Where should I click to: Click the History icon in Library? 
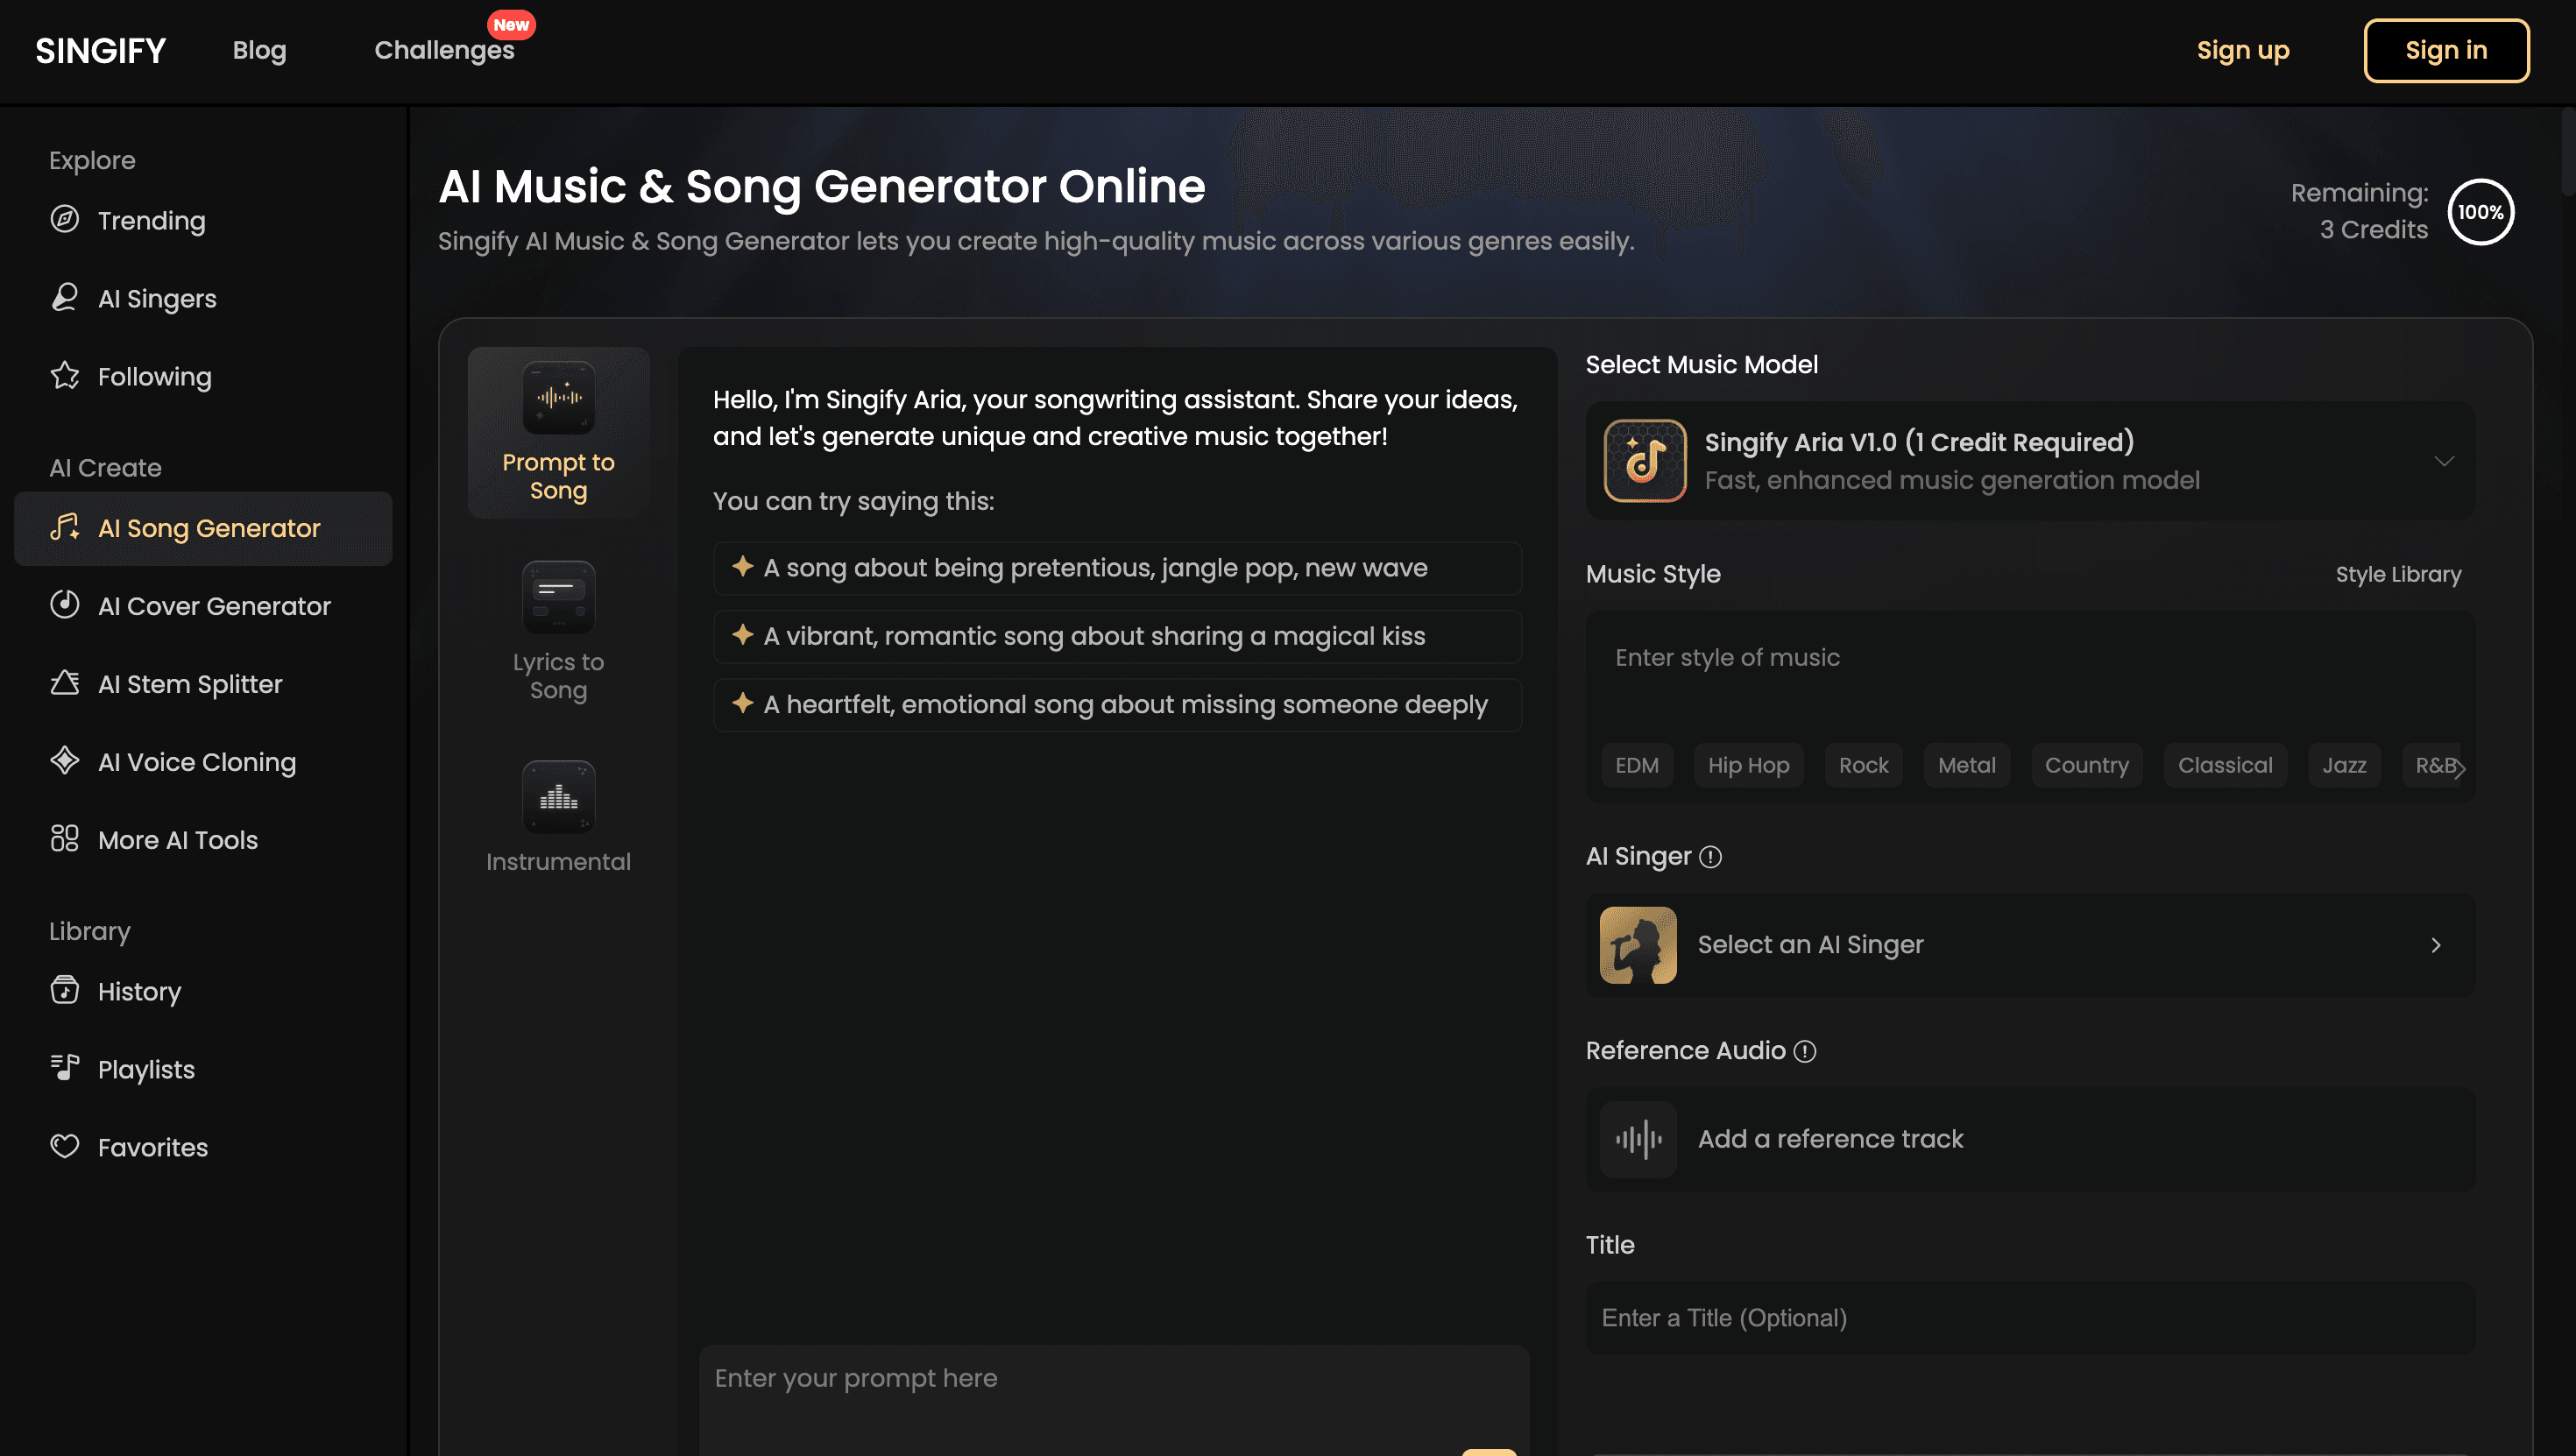(65, 990)
